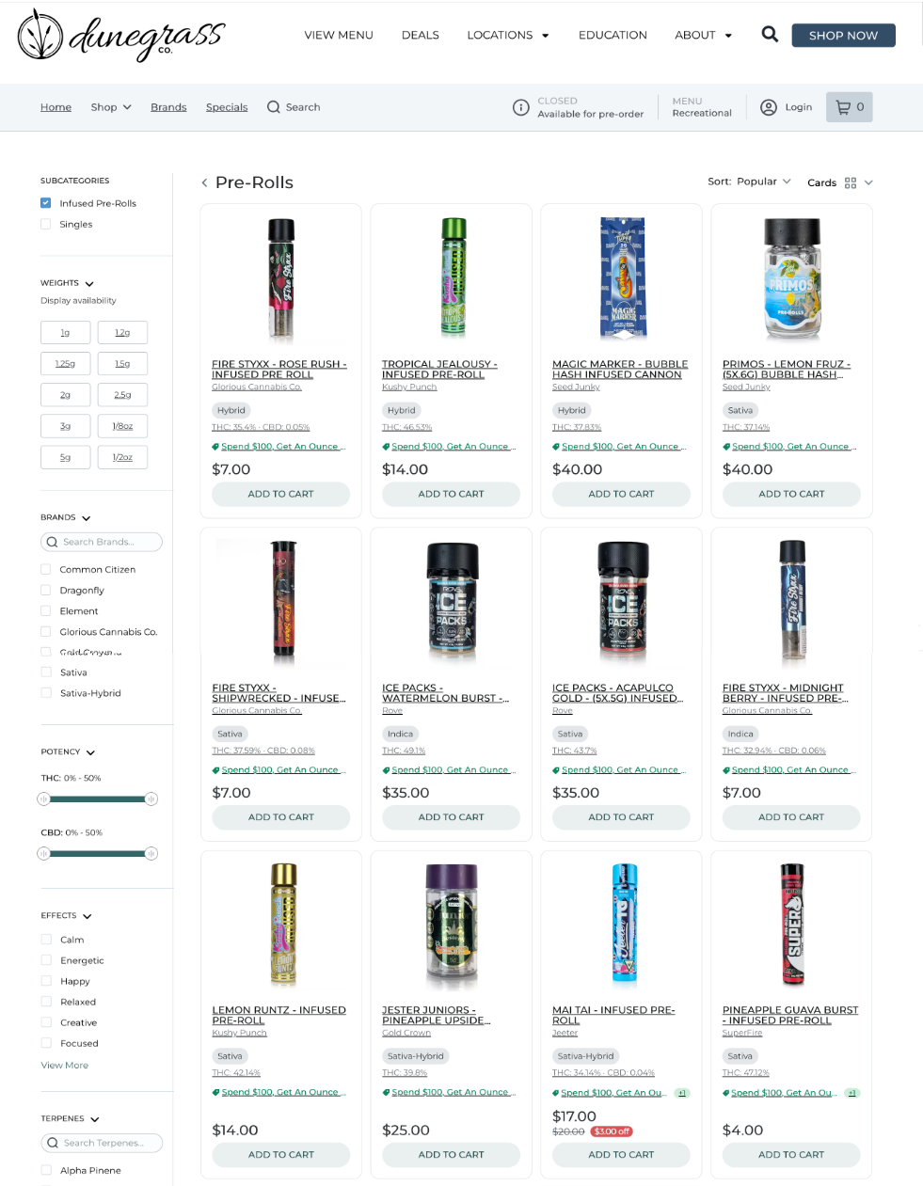Check the Singles subcategory filter

click(x=45, y=224)
